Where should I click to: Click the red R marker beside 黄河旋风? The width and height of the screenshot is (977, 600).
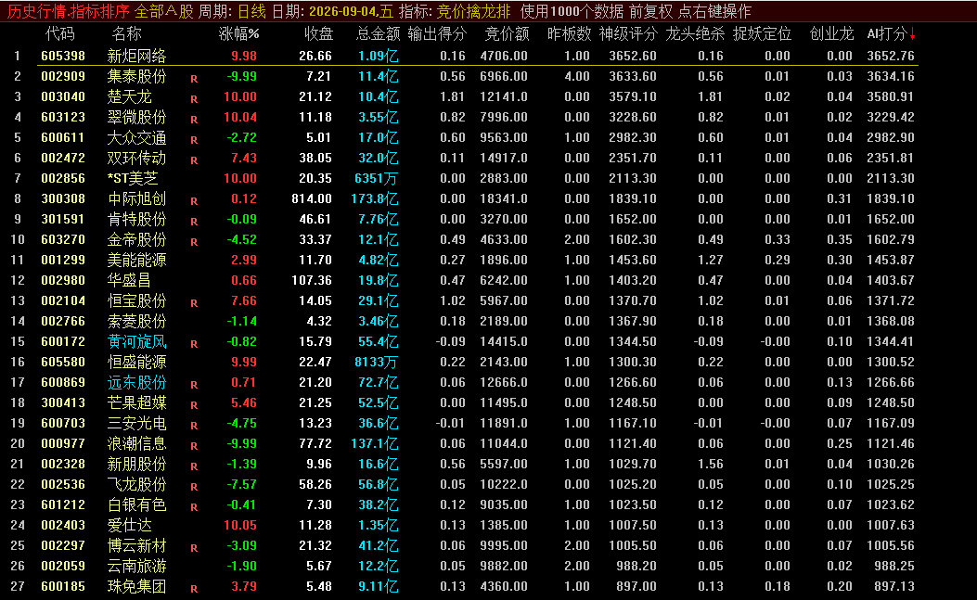tap(194, 344)
